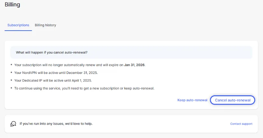Viewport: 263px width, 138px height.
Task: Click the first bullet about subscription expiry
Action: tap(11, 65)
